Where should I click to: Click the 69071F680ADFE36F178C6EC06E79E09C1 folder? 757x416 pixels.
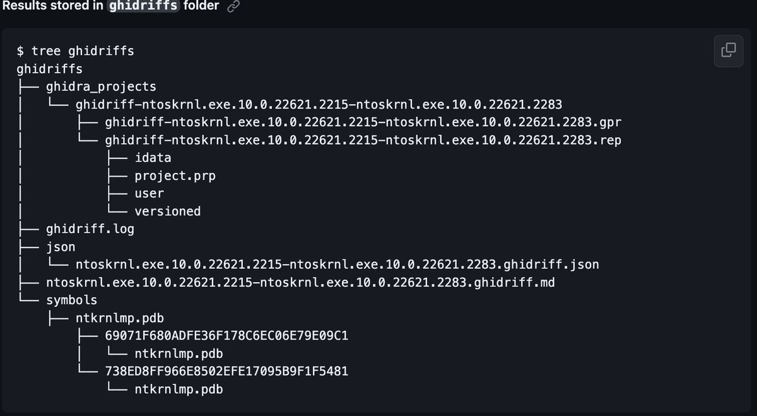226,336
